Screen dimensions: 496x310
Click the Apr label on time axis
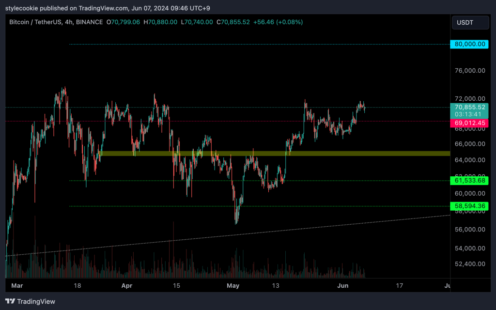pos(126,286)
